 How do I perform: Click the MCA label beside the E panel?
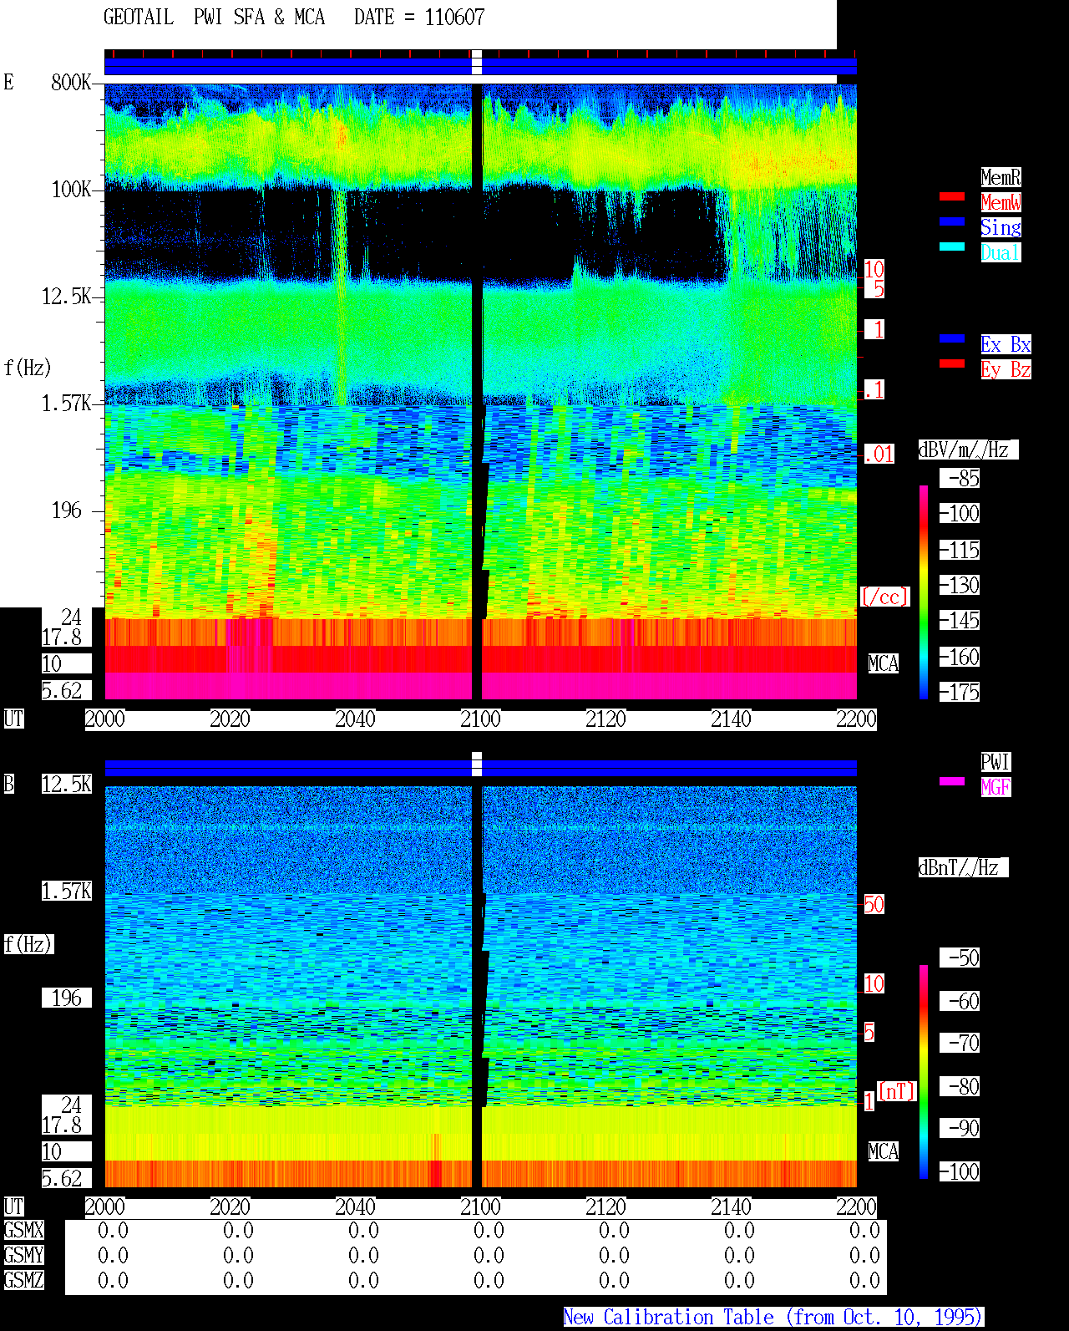pyautogui.click(x=884, y=663)
